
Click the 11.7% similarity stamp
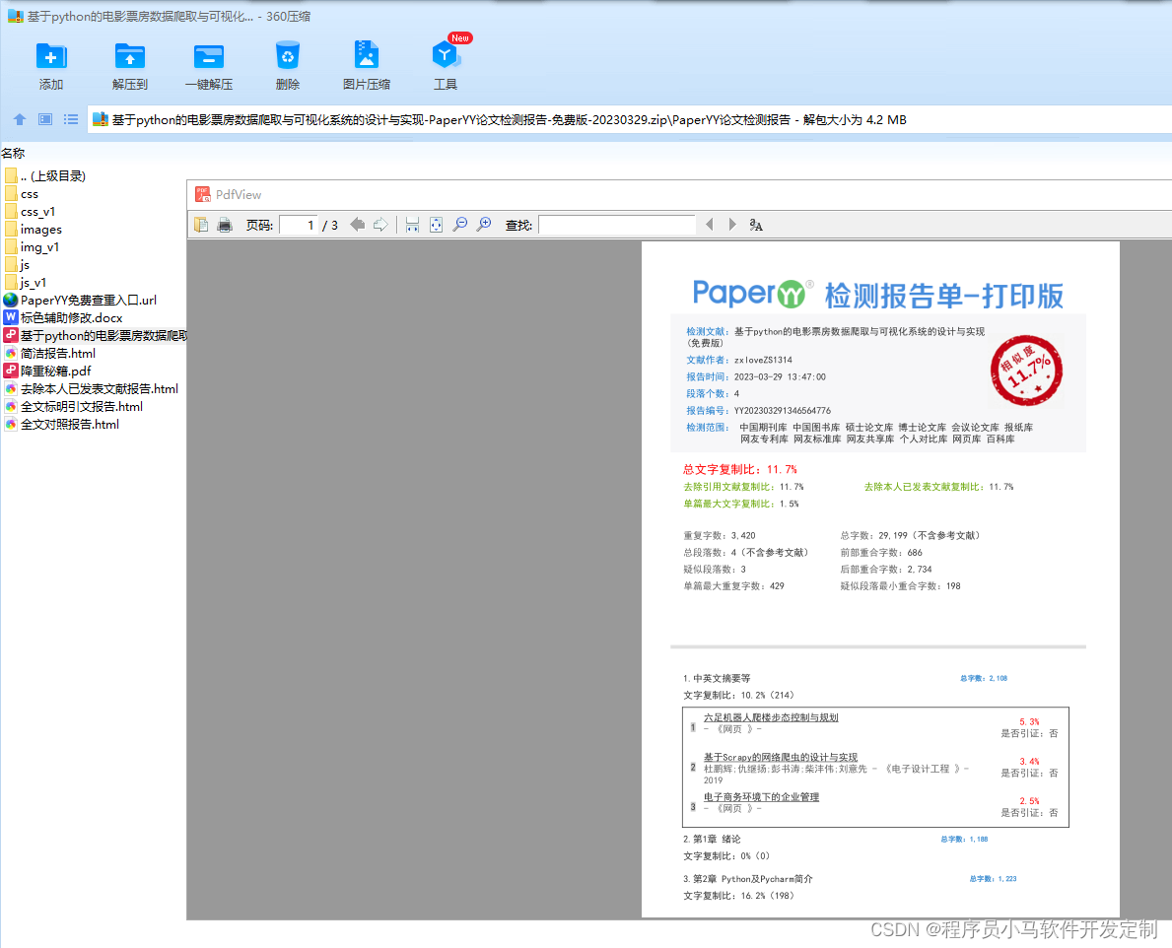click(x=1026, y=371)
